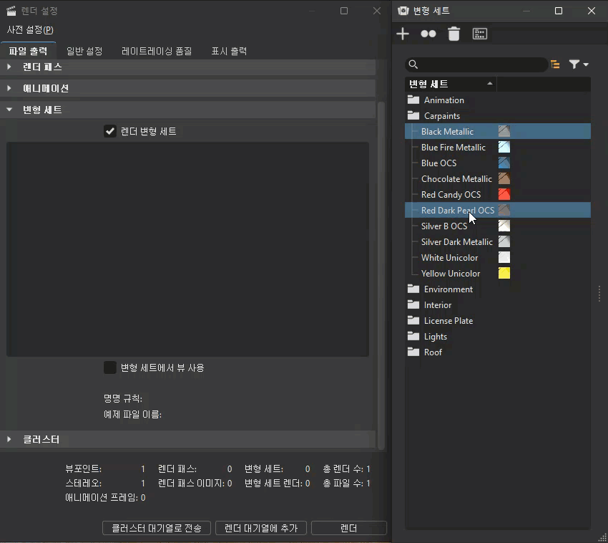Click the variant set drop list area
The image size is (608, 543).
[x=187, y=249]
